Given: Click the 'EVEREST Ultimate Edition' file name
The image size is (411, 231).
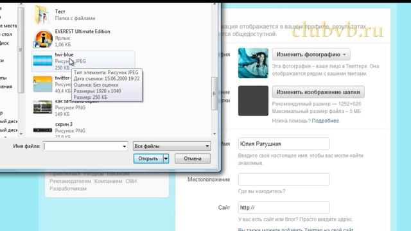Looking at the screenshot, I should (x=82, y=31).
